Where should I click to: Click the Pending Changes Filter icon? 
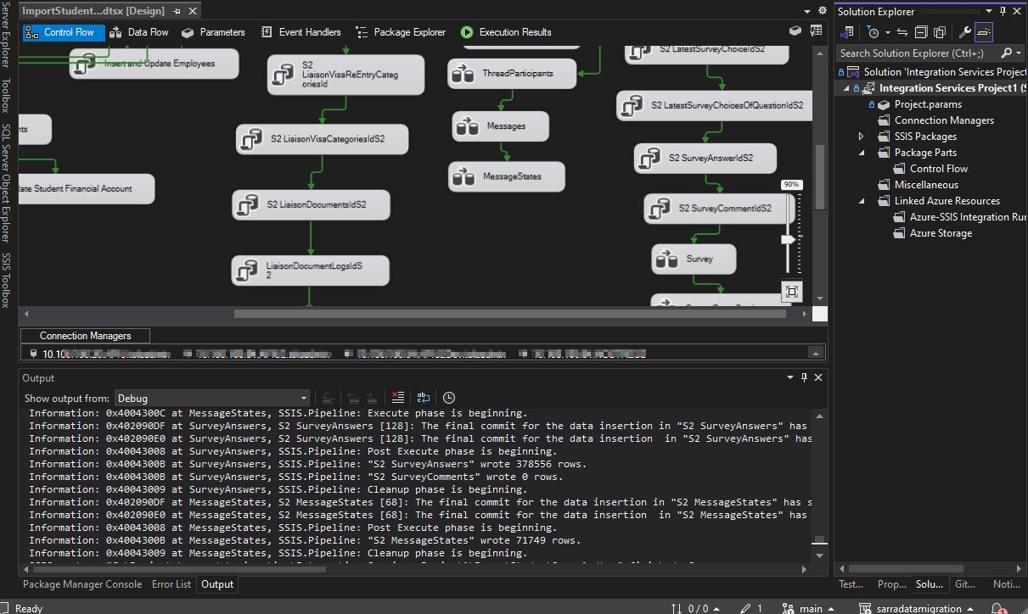[x=872, y=32]
